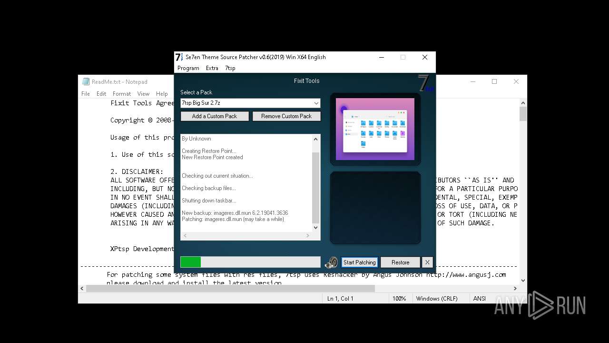Click '2. DISCLAIMER:' line in Notepad

point(137,171)
